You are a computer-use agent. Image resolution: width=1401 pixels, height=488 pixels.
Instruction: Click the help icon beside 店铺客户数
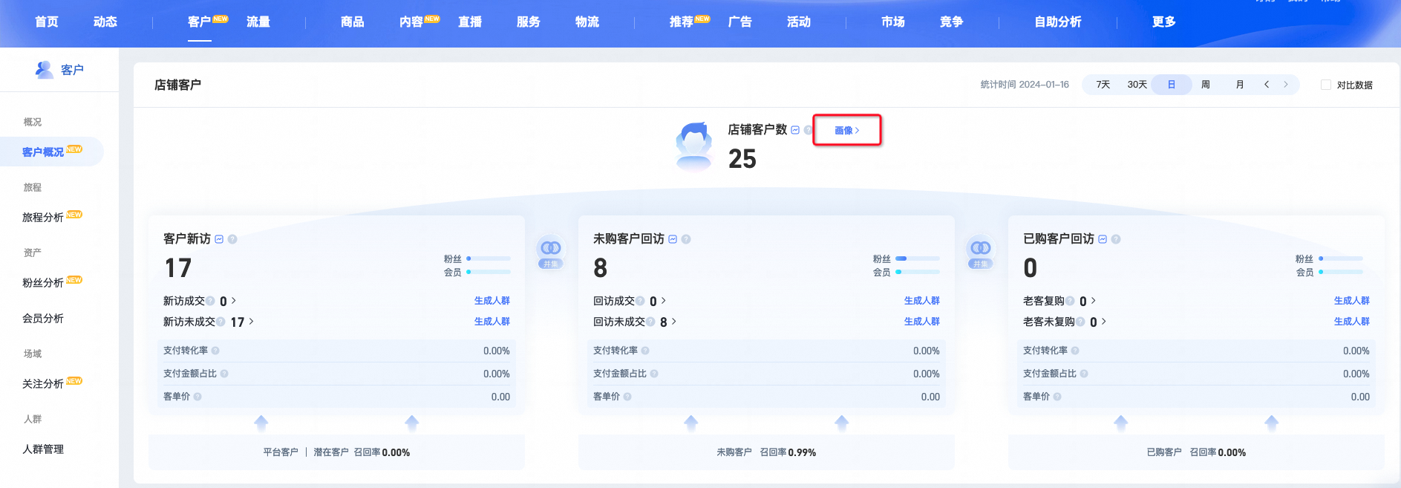click(x=808, y=130)
